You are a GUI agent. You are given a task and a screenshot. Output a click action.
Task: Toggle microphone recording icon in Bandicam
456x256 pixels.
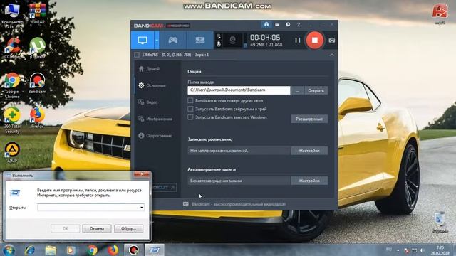[219, 44]
